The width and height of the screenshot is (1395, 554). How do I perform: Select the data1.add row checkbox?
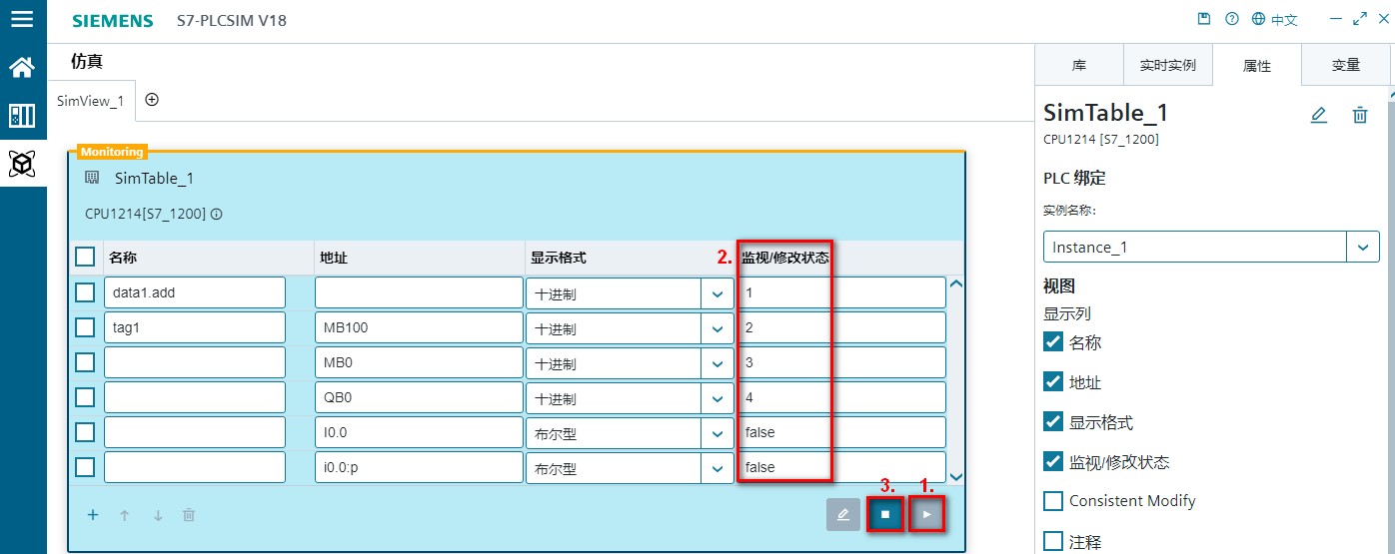86,292
